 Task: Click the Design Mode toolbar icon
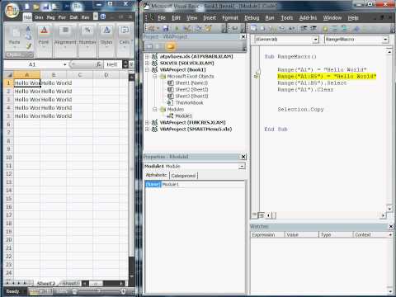pyautogui.click(x=187, y=28)
